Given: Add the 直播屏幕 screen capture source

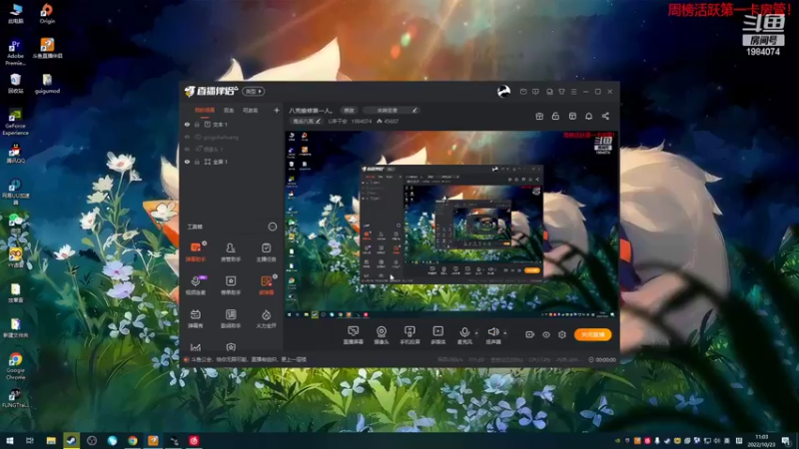Looking at the screenshot, I should pos(354,335).
